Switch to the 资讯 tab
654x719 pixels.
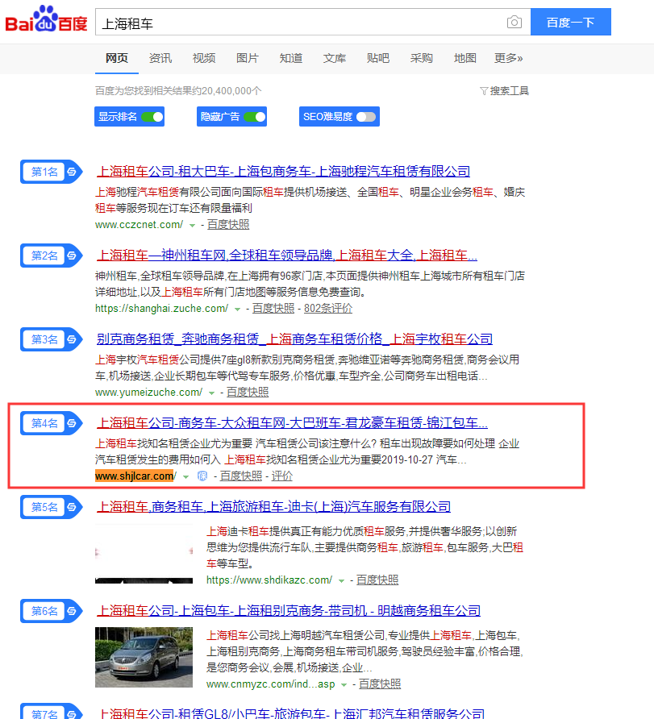pos(160,58)
